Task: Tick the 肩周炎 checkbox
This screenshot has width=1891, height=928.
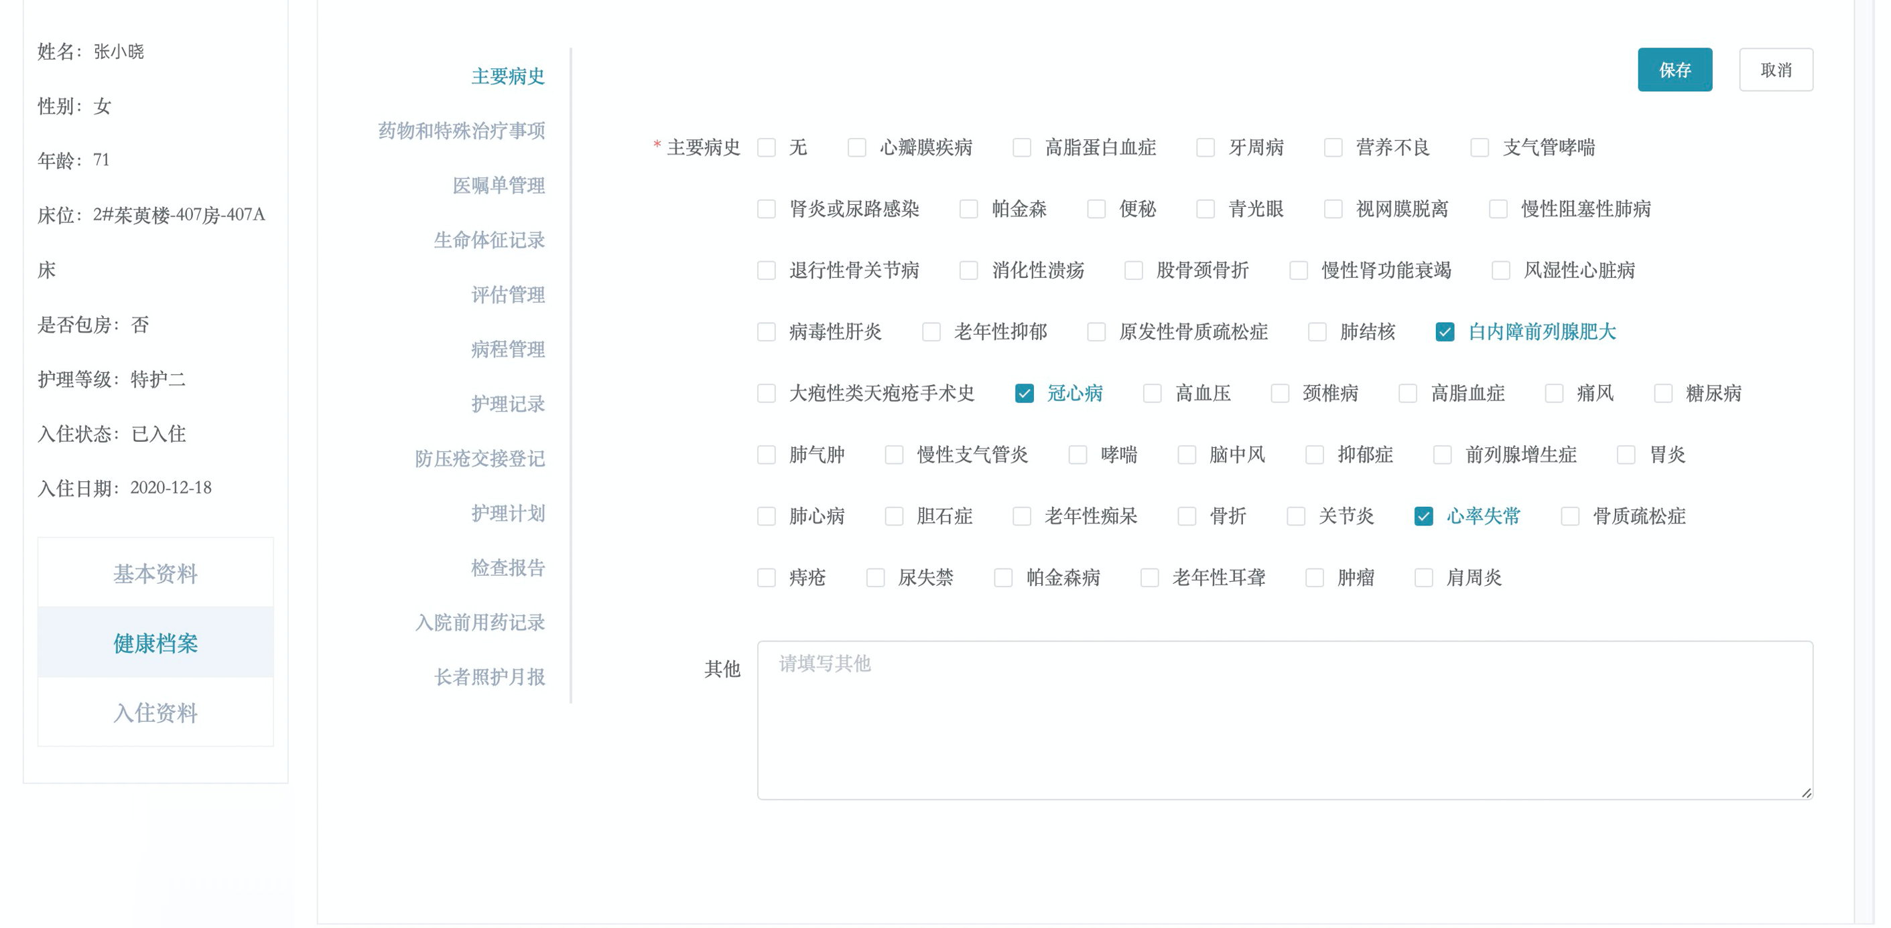Action: [1423, 578]
